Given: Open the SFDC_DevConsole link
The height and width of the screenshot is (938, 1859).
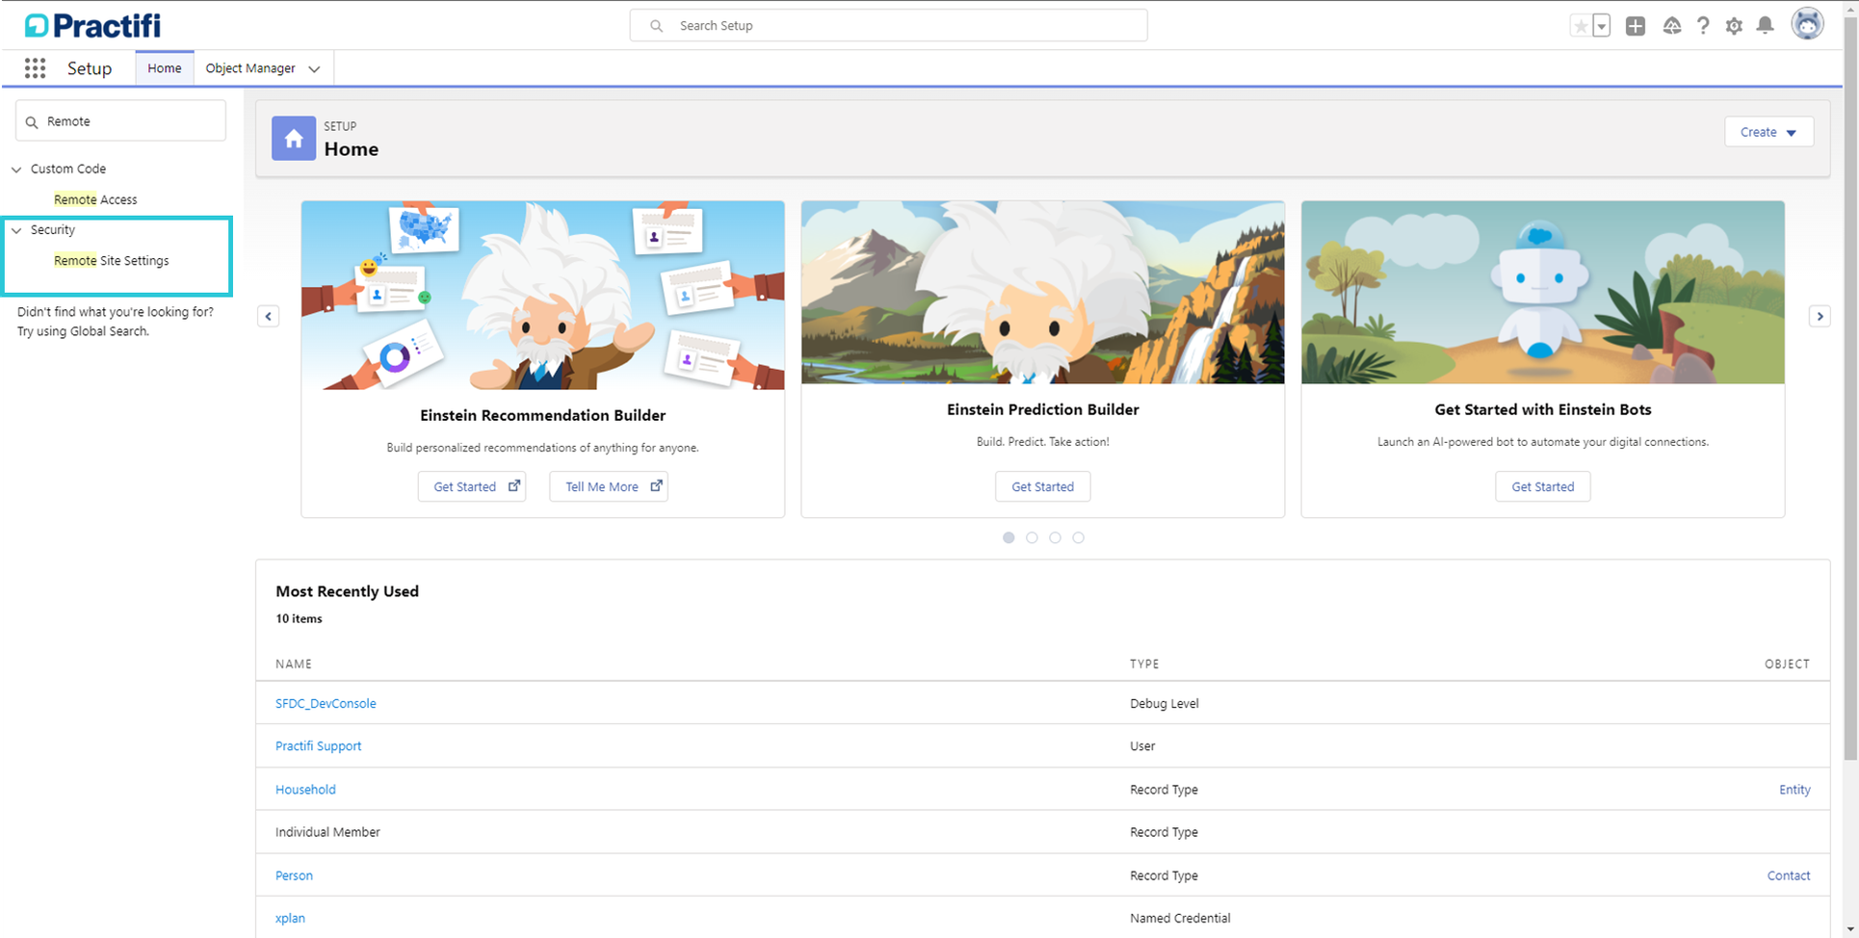Looking at the screenshot, I should pos(326,703).
